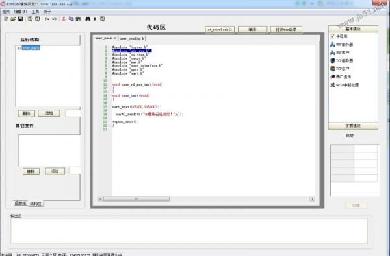Focus the input box beside 其它文件 添加
Screen dimensions: 390x256
[75, 170]
